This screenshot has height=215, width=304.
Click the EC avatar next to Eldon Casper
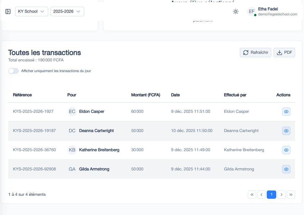click(72, 112)
